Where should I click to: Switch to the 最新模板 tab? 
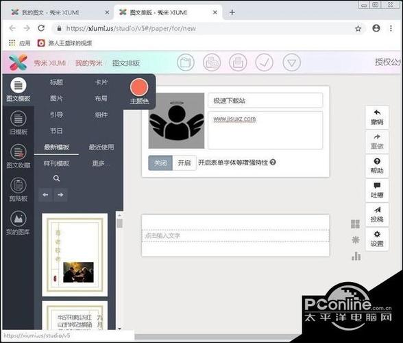click(x=56, y=147)
